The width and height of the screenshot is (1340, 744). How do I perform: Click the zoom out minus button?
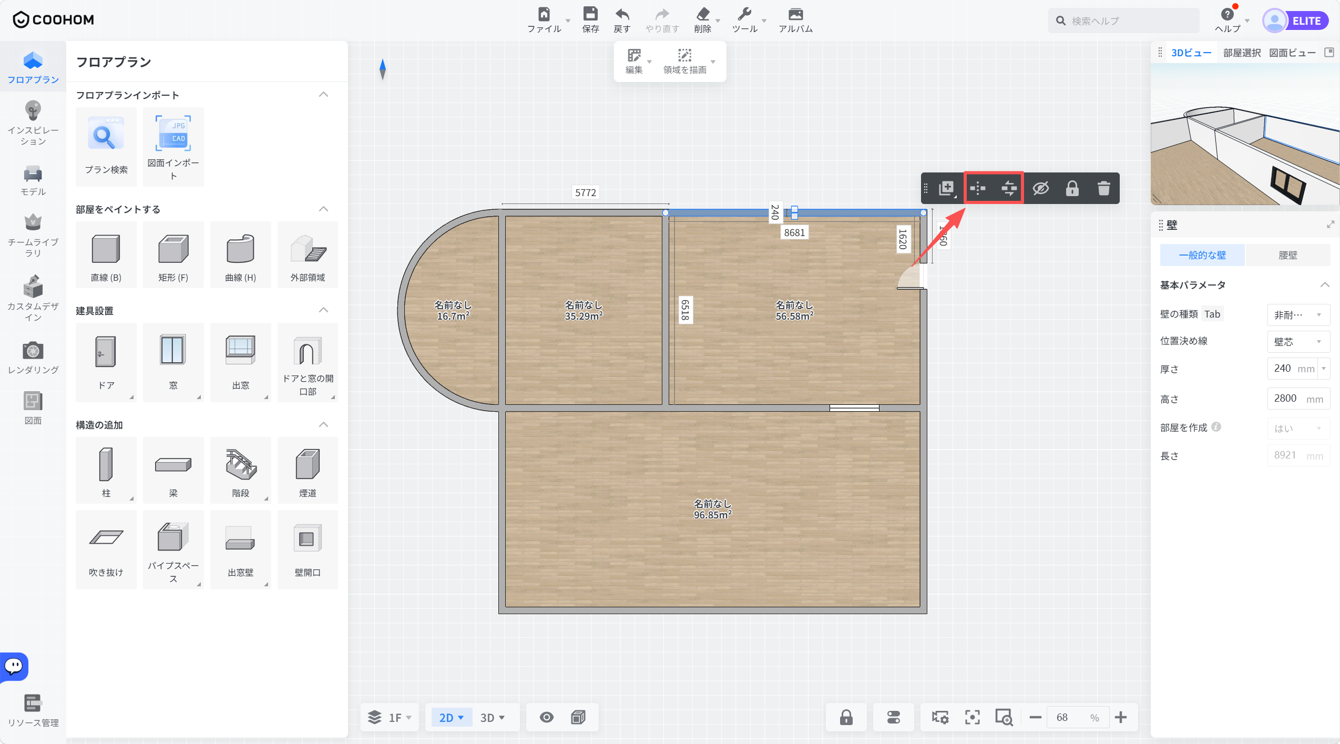pyautogui.click(x=1036, y=717)
